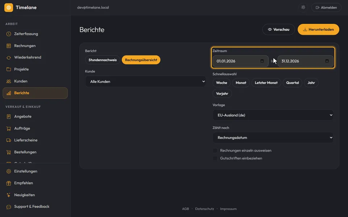Viewport: 348px width, 217px height.
Task: Open the Datenschutz footer link
Action: point(204,209)
